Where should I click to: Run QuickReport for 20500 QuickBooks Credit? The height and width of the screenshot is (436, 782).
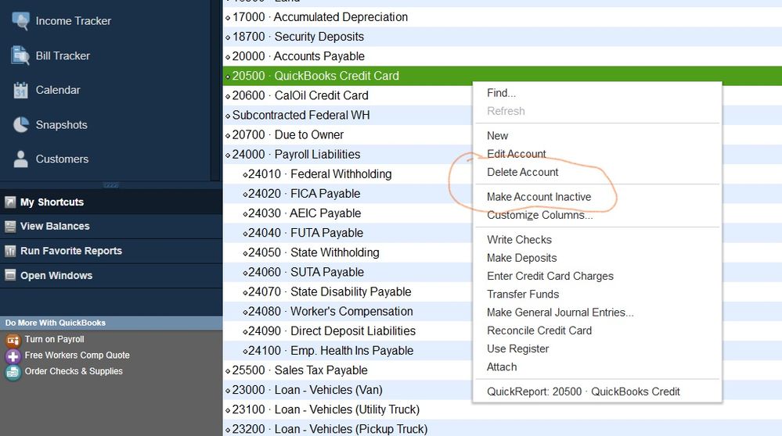point(583,391)
